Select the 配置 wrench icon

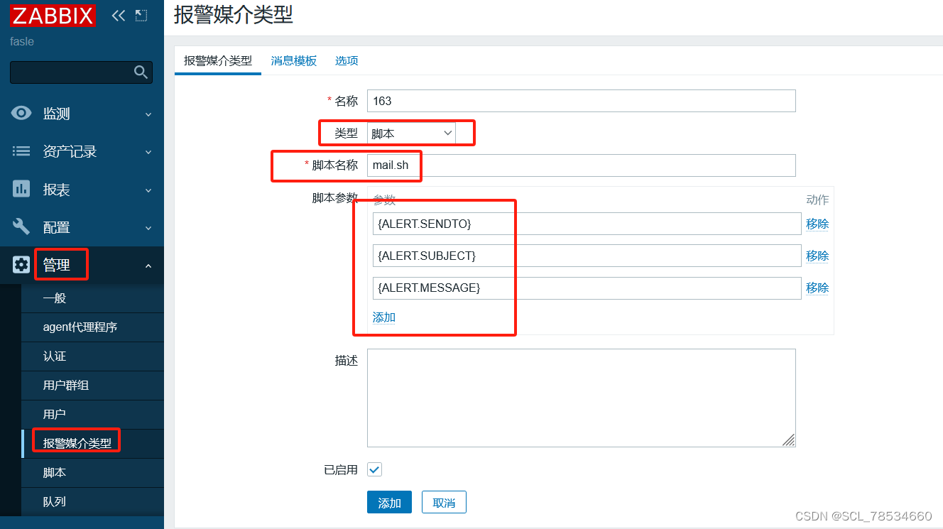click(x=21, y=227)
